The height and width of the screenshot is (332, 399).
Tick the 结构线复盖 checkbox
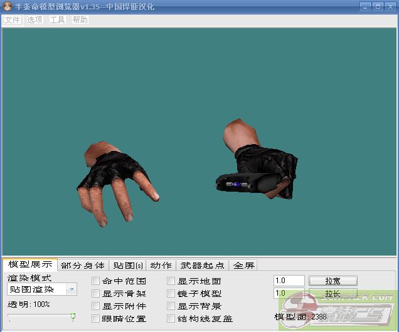(171, 319)
